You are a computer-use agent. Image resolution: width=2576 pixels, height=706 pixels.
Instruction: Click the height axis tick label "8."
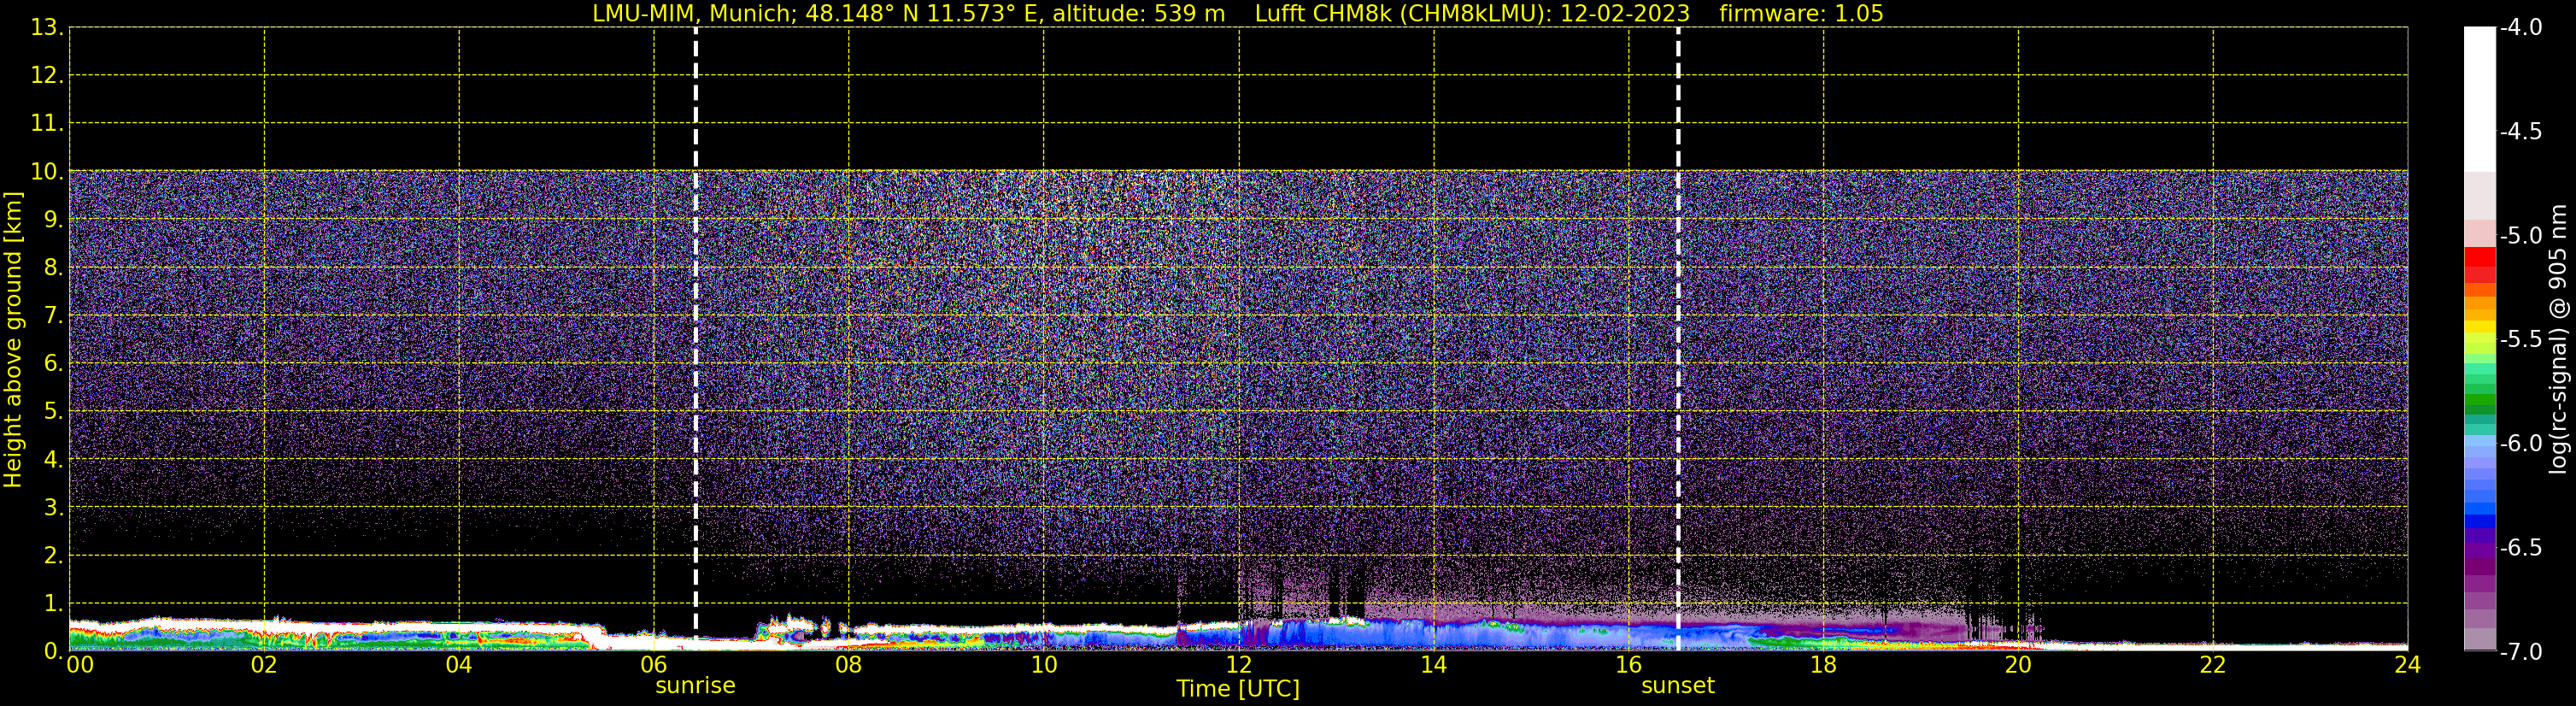54,267
